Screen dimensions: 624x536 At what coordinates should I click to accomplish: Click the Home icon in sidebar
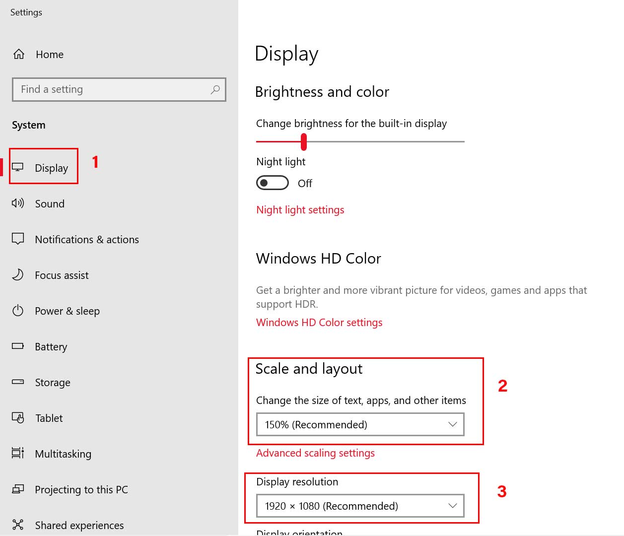pos(19,54)
